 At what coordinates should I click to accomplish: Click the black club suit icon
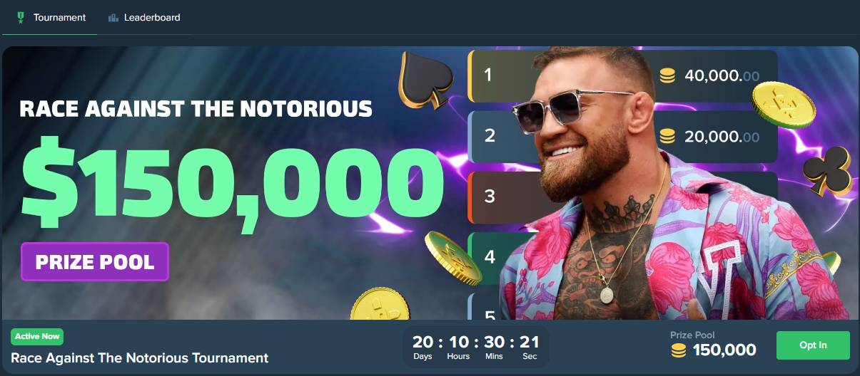829,170
